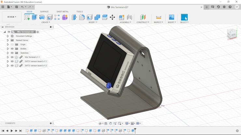Toggle visibility of Sketches folder
This screenshot has width=241, height=135.
12,53
